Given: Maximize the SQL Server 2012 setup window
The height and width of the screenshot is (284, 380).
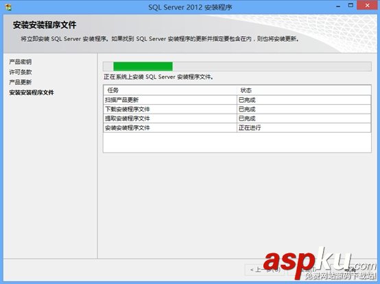Looking at the screenshot, I should point(351,5).
